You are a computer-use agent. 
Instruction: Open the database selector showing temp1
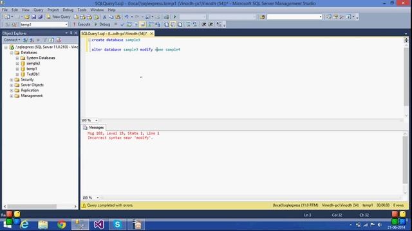[x=44, y=24]
